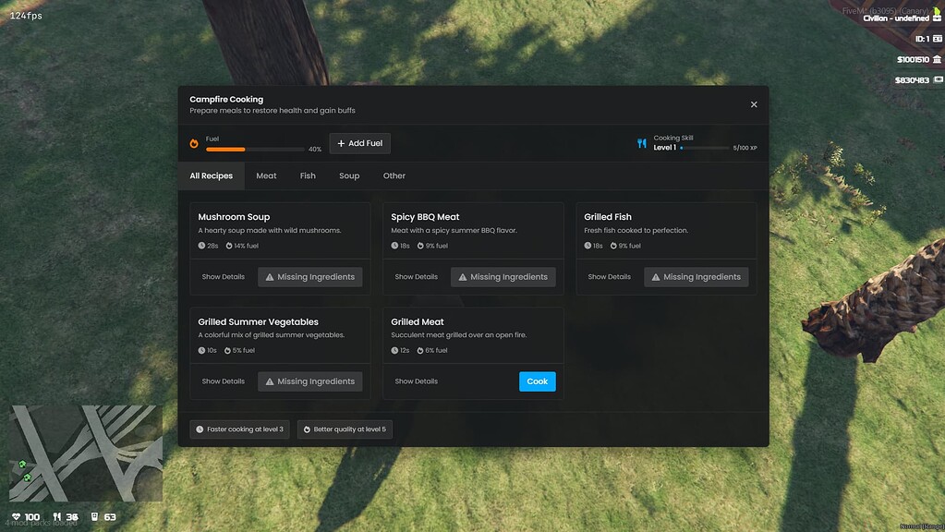Select the Fish category tab

308,175
